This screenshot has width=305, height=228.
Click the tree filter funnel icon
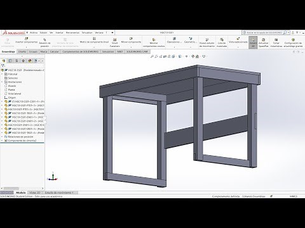[3, 66]
